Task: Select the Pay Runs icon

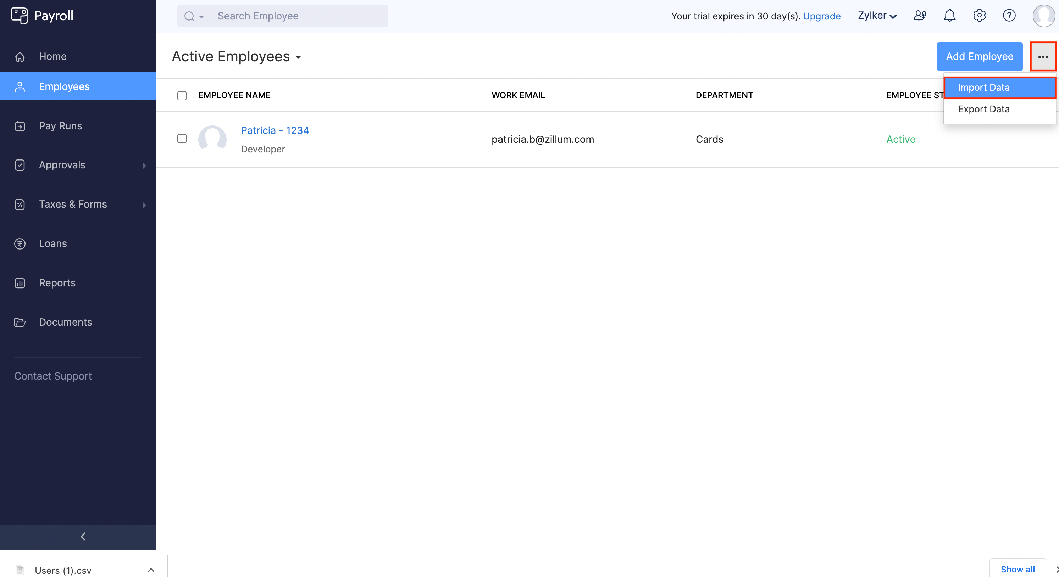Action: [20, 126]
